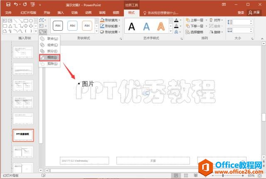The width and height of the screenshot is (266, 179).
Task: Open the 旋转 rotate dropdown
Action: tap(218, 32)
